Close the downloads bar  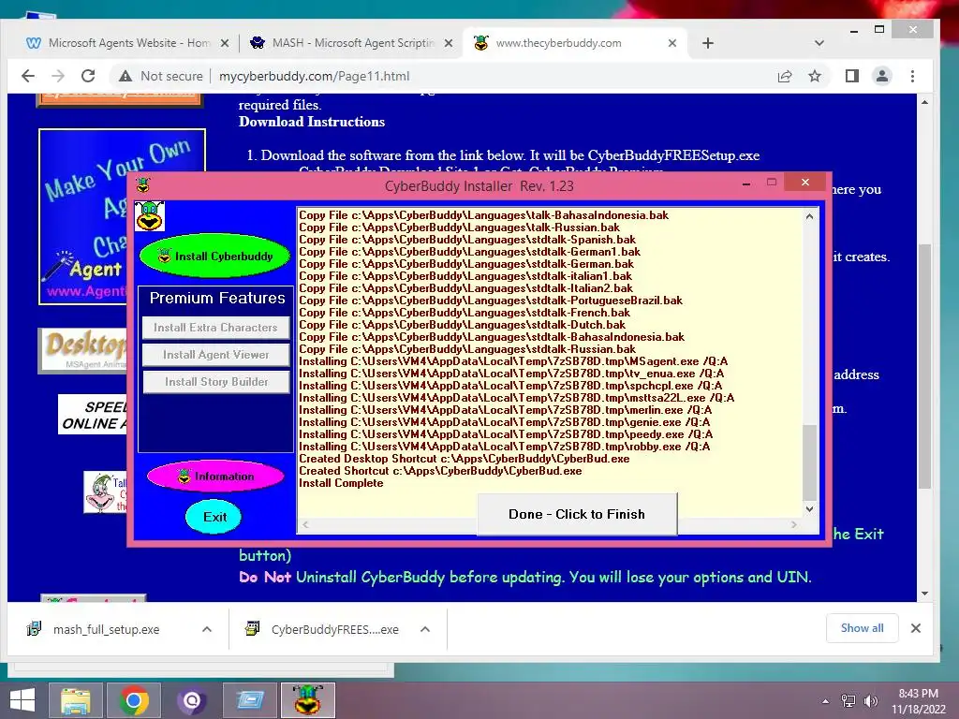(916, 628)
